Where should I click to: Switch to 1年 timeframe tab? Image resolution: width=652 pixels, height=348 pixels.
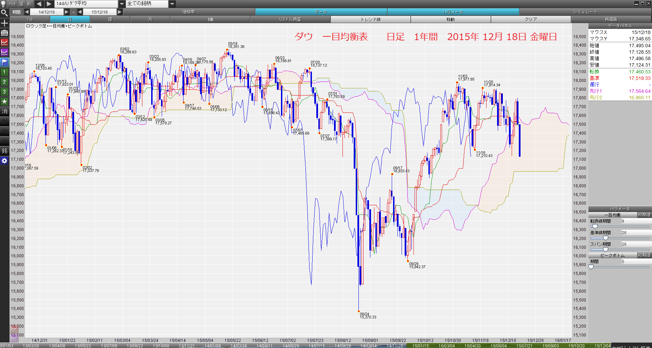[x=210, y=19]
